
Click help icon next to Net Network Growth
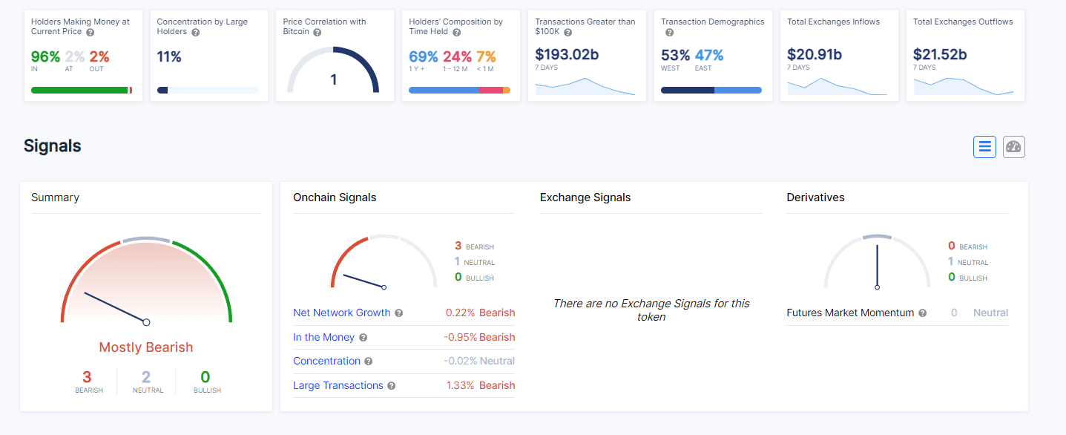pyautogui.click(x=399, y=313)
